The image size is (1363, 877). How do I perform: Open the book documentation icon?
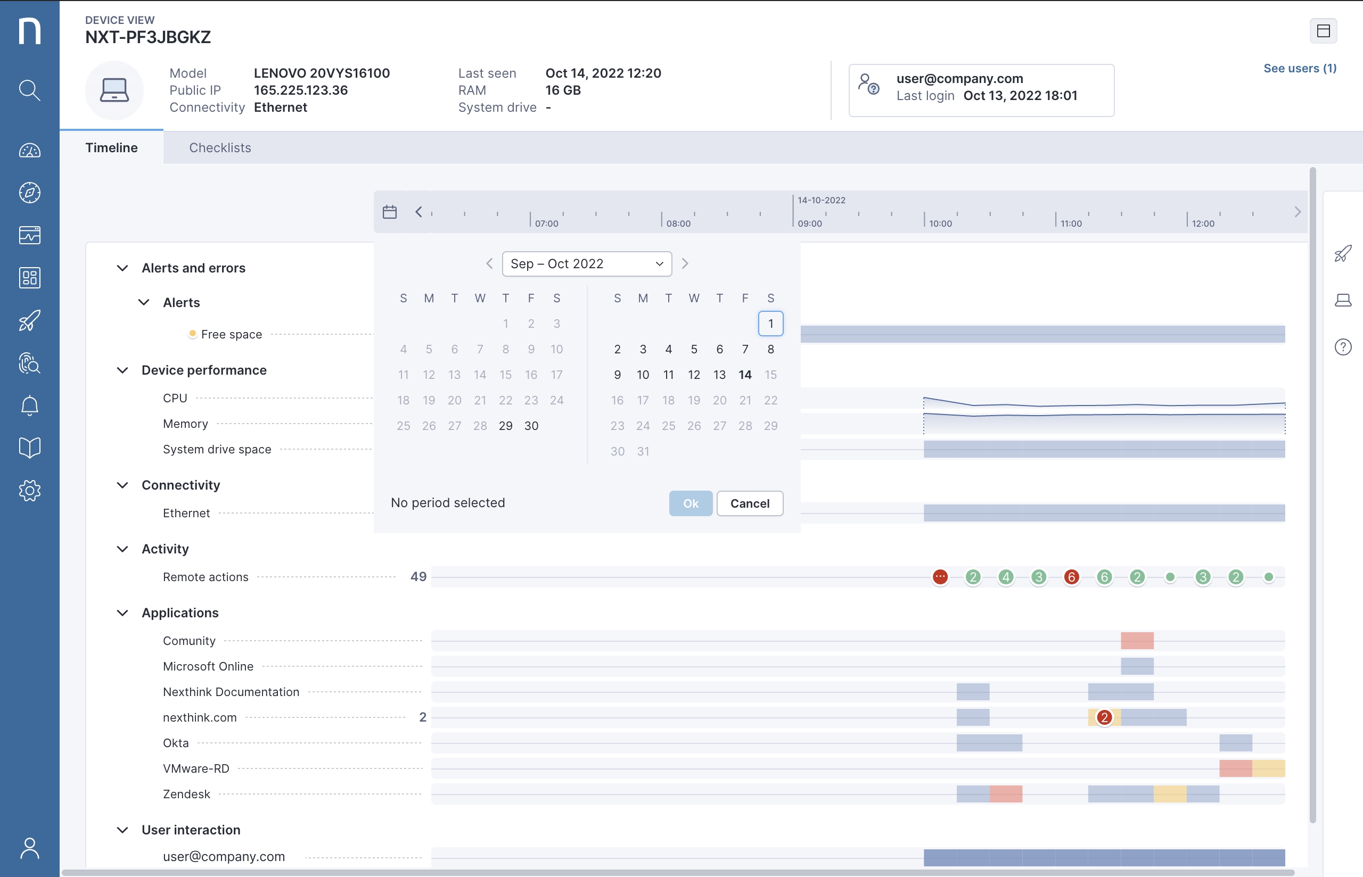(x=29, y=448)
